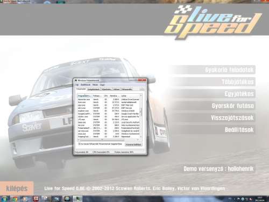
Task: Sort by the Leírás column header
Action: [130, 96]
